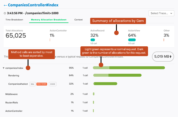Viewport: 178px width, 117px height.
Task: Select the Memory Allocation Breakdown tab
Action: click(x=49, y=20)
